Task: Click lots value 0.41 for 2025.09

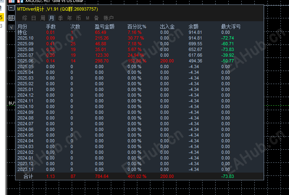Action: pos(51,44)
